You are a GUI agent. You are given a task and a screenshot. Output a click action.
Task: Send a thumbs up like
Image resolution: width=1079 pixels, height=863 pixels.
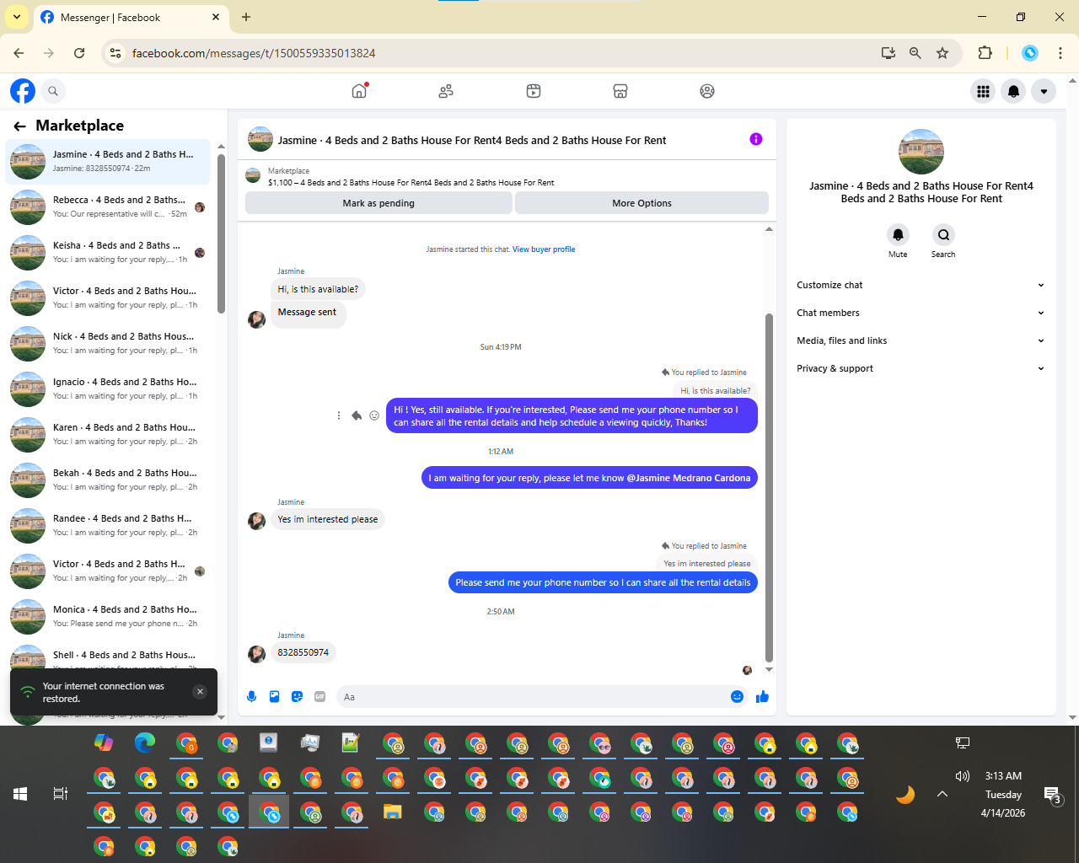point(762,696)
